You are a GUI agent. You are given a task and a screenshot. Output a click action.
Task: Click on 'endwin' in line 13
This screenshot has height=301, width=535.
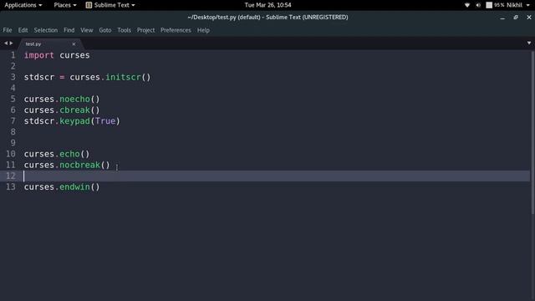click(x=74, y=186)
